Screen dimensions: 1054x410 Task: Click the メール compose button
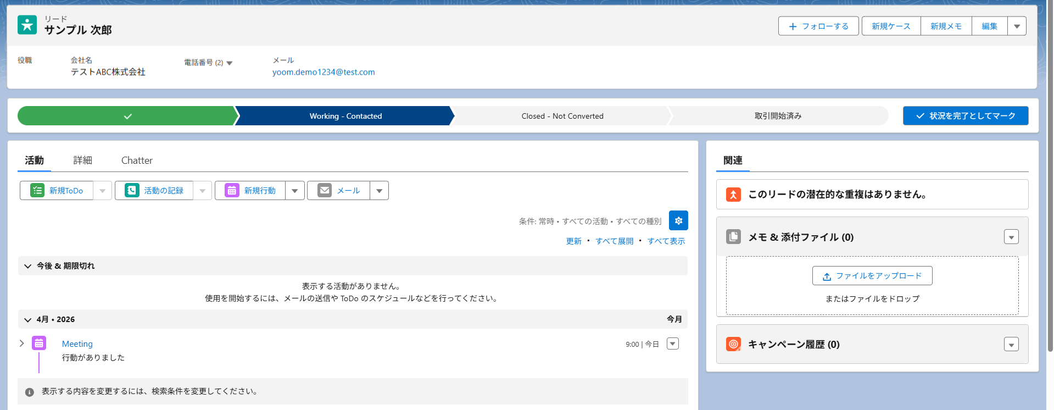[339, 191]
